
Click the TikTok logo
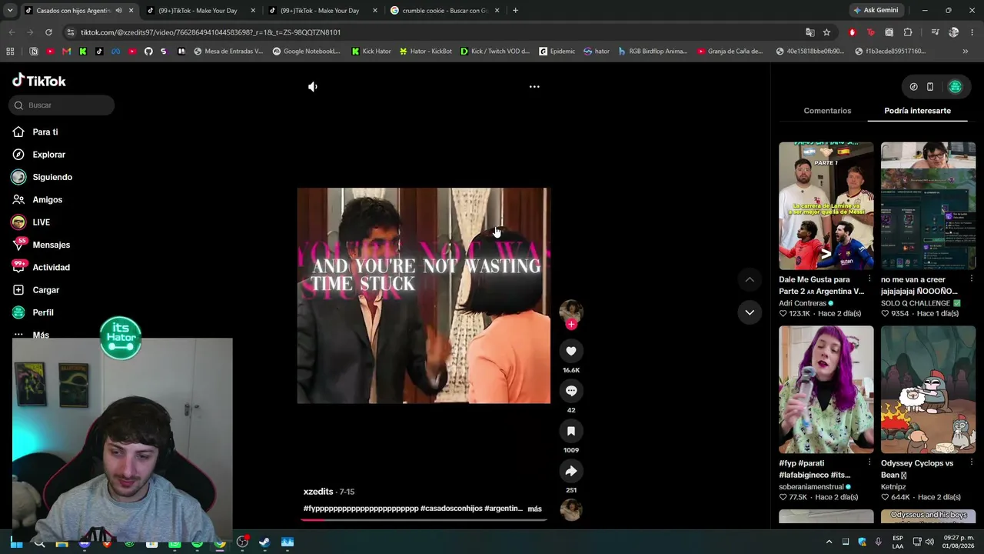pos(39,81)
